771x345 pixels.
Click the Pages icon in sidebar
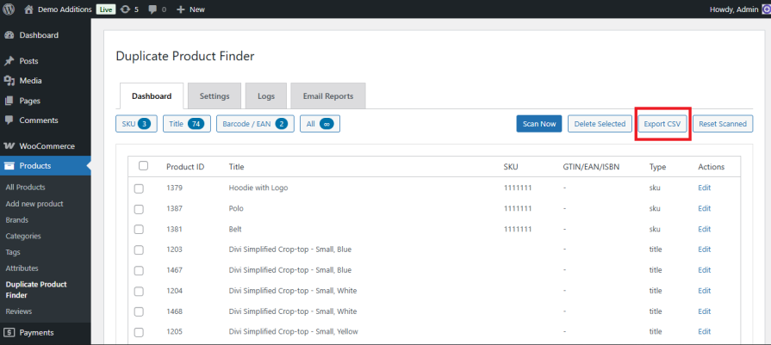pos(9,101)
